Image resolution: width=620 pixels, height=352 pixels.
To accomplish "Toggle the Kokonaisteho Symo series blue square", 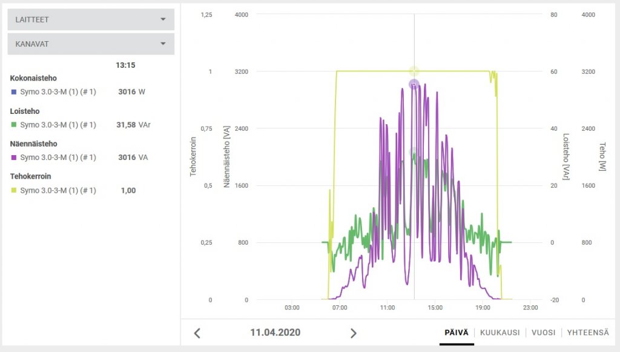I will (x=14, y=92).
